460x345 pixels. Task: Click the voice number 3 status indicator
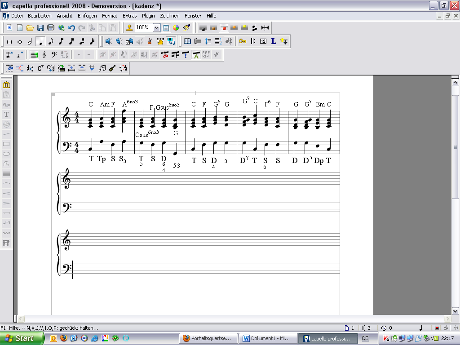pos(367,328)
